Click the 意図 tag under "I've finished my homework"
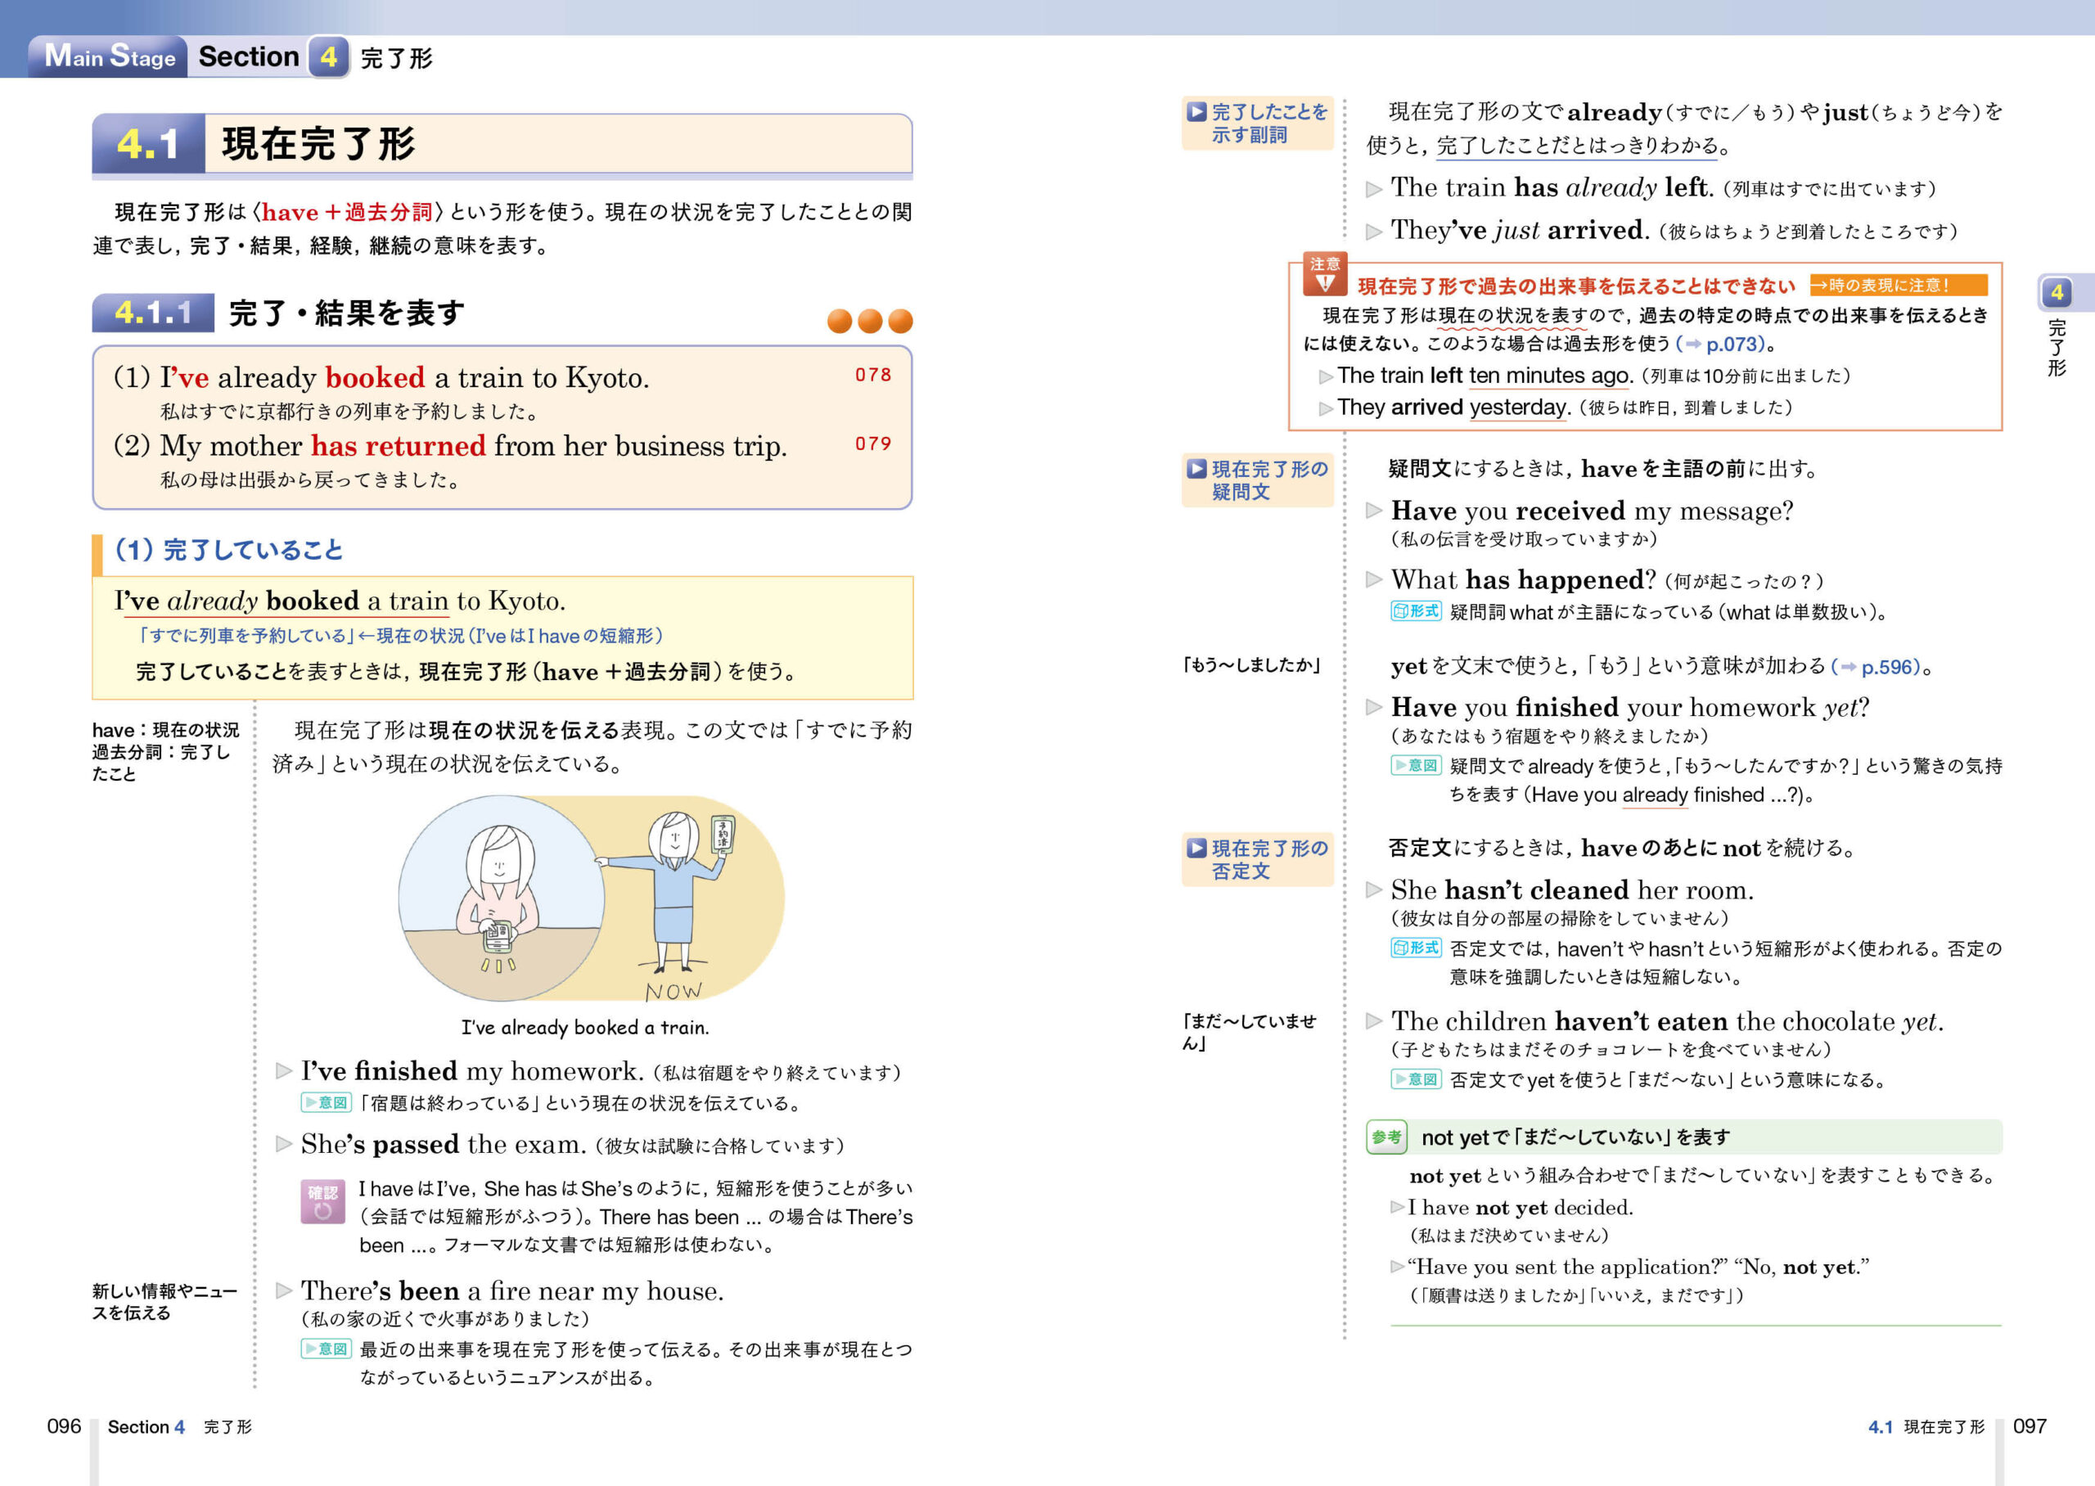Viewport: 2095px width, 1486px height. [327, 1102]
